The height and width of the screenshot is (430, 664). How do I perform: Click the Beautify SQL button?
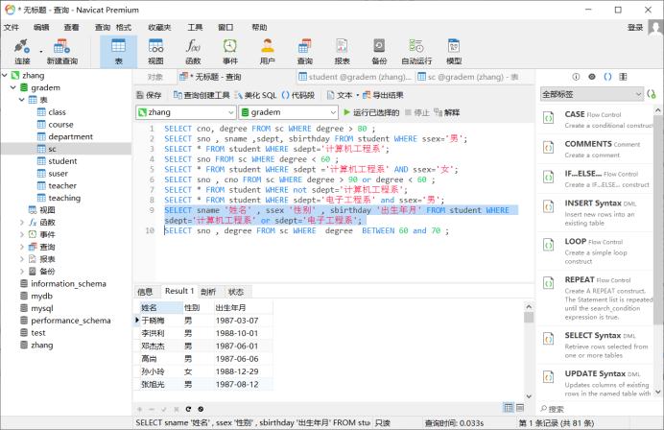pos(256,95)
